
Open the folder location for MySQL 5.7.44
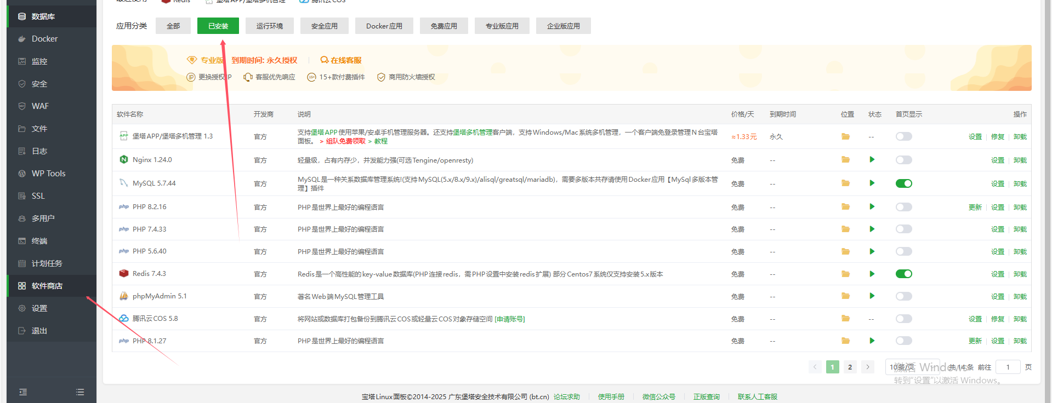point(846,183)
